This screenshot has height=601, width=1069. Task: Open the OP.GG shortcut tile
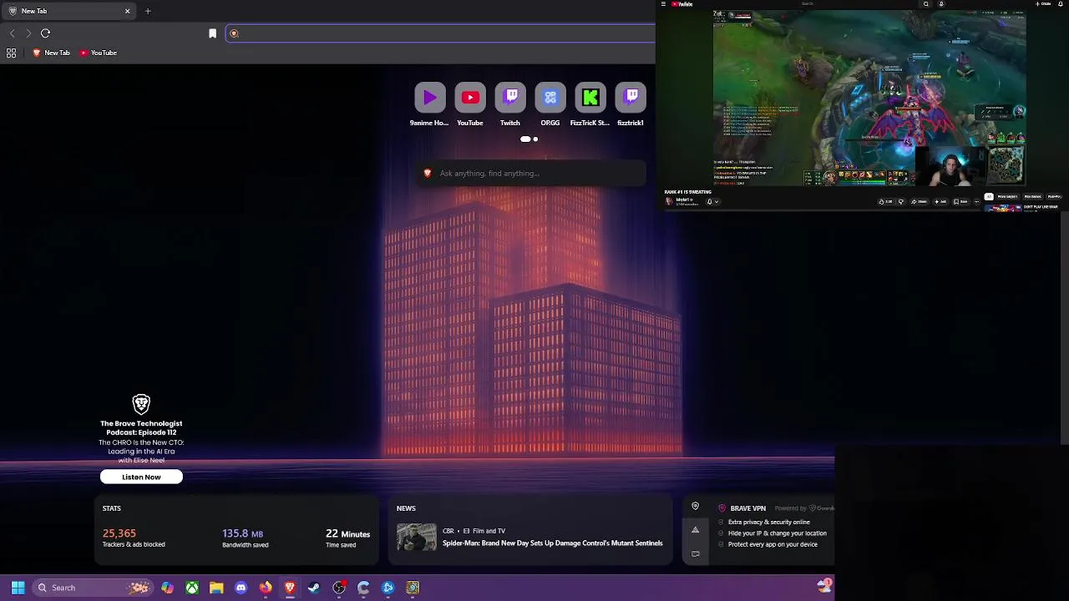click(550, 98)
